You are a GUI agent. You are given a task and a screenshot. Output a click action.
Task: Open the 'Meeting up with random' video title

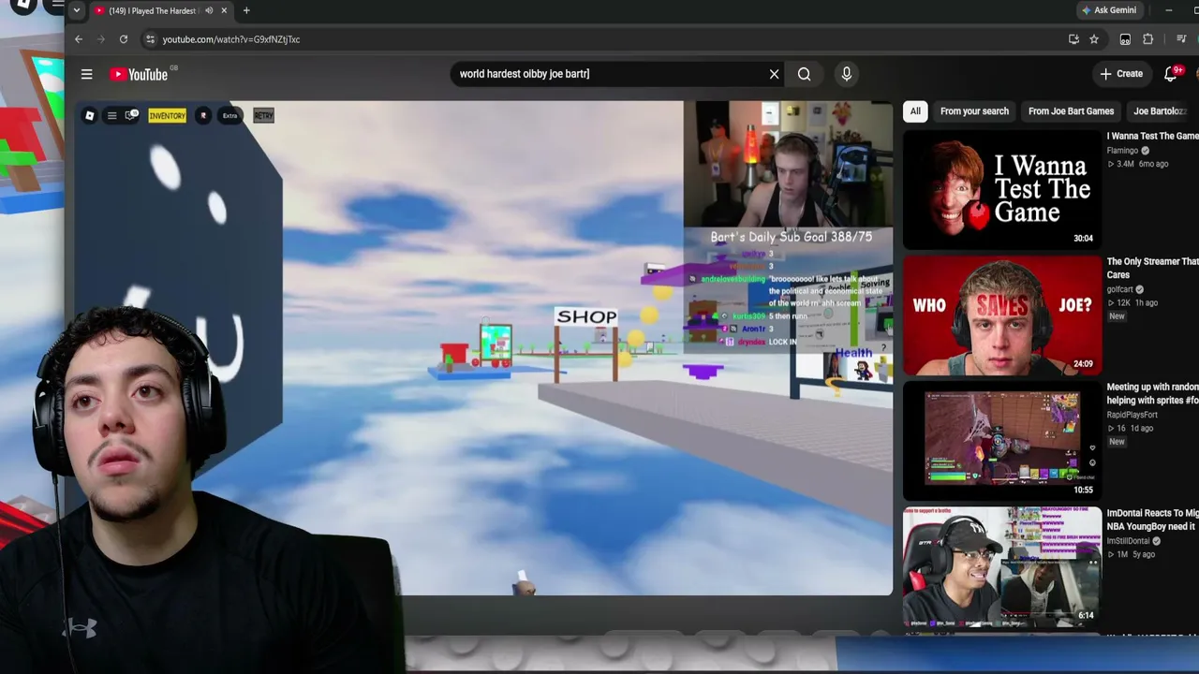click(1153, 394)
